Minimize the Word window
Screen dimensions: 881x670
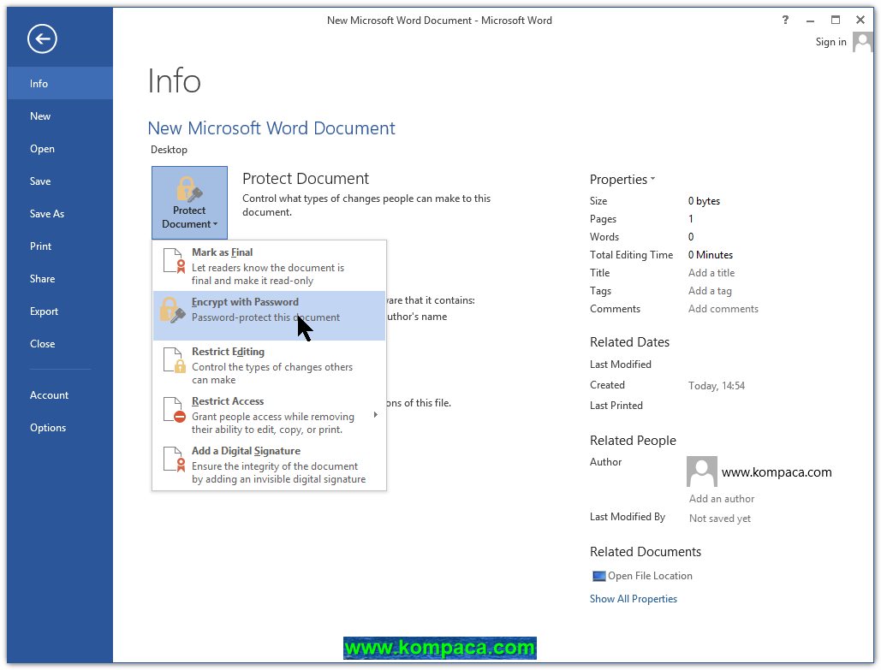(810, 21)
